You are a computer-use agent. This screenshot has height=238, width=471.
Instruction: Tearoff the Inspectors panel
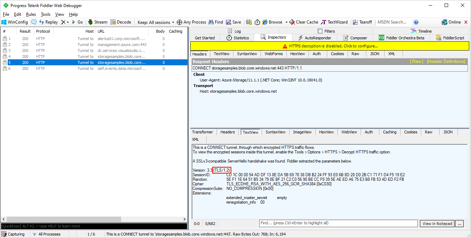point(362,22)
